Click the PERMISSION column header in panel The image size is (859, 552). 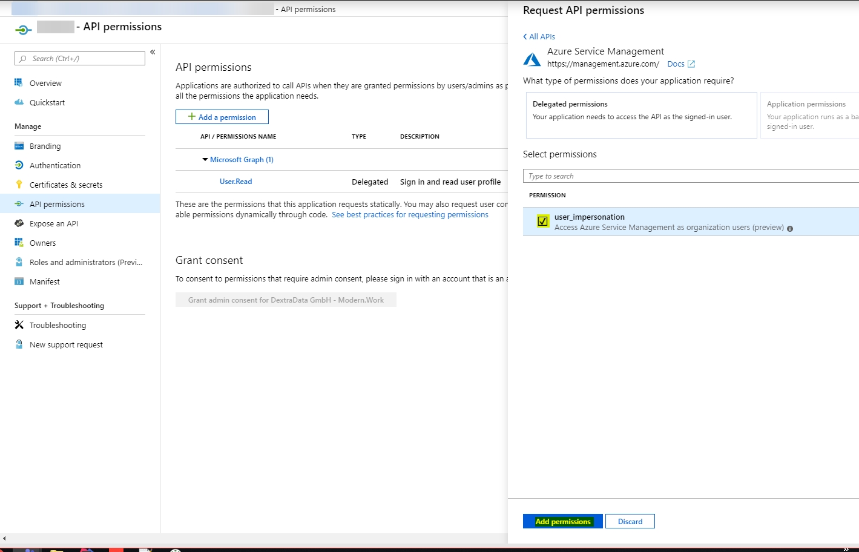pos(547,195)
